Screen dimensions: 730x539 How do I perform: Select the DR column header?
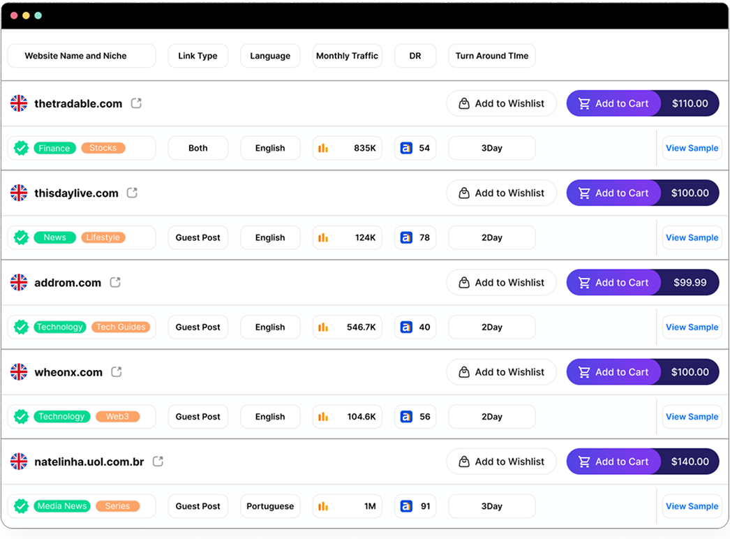click(x=415, y=56)
